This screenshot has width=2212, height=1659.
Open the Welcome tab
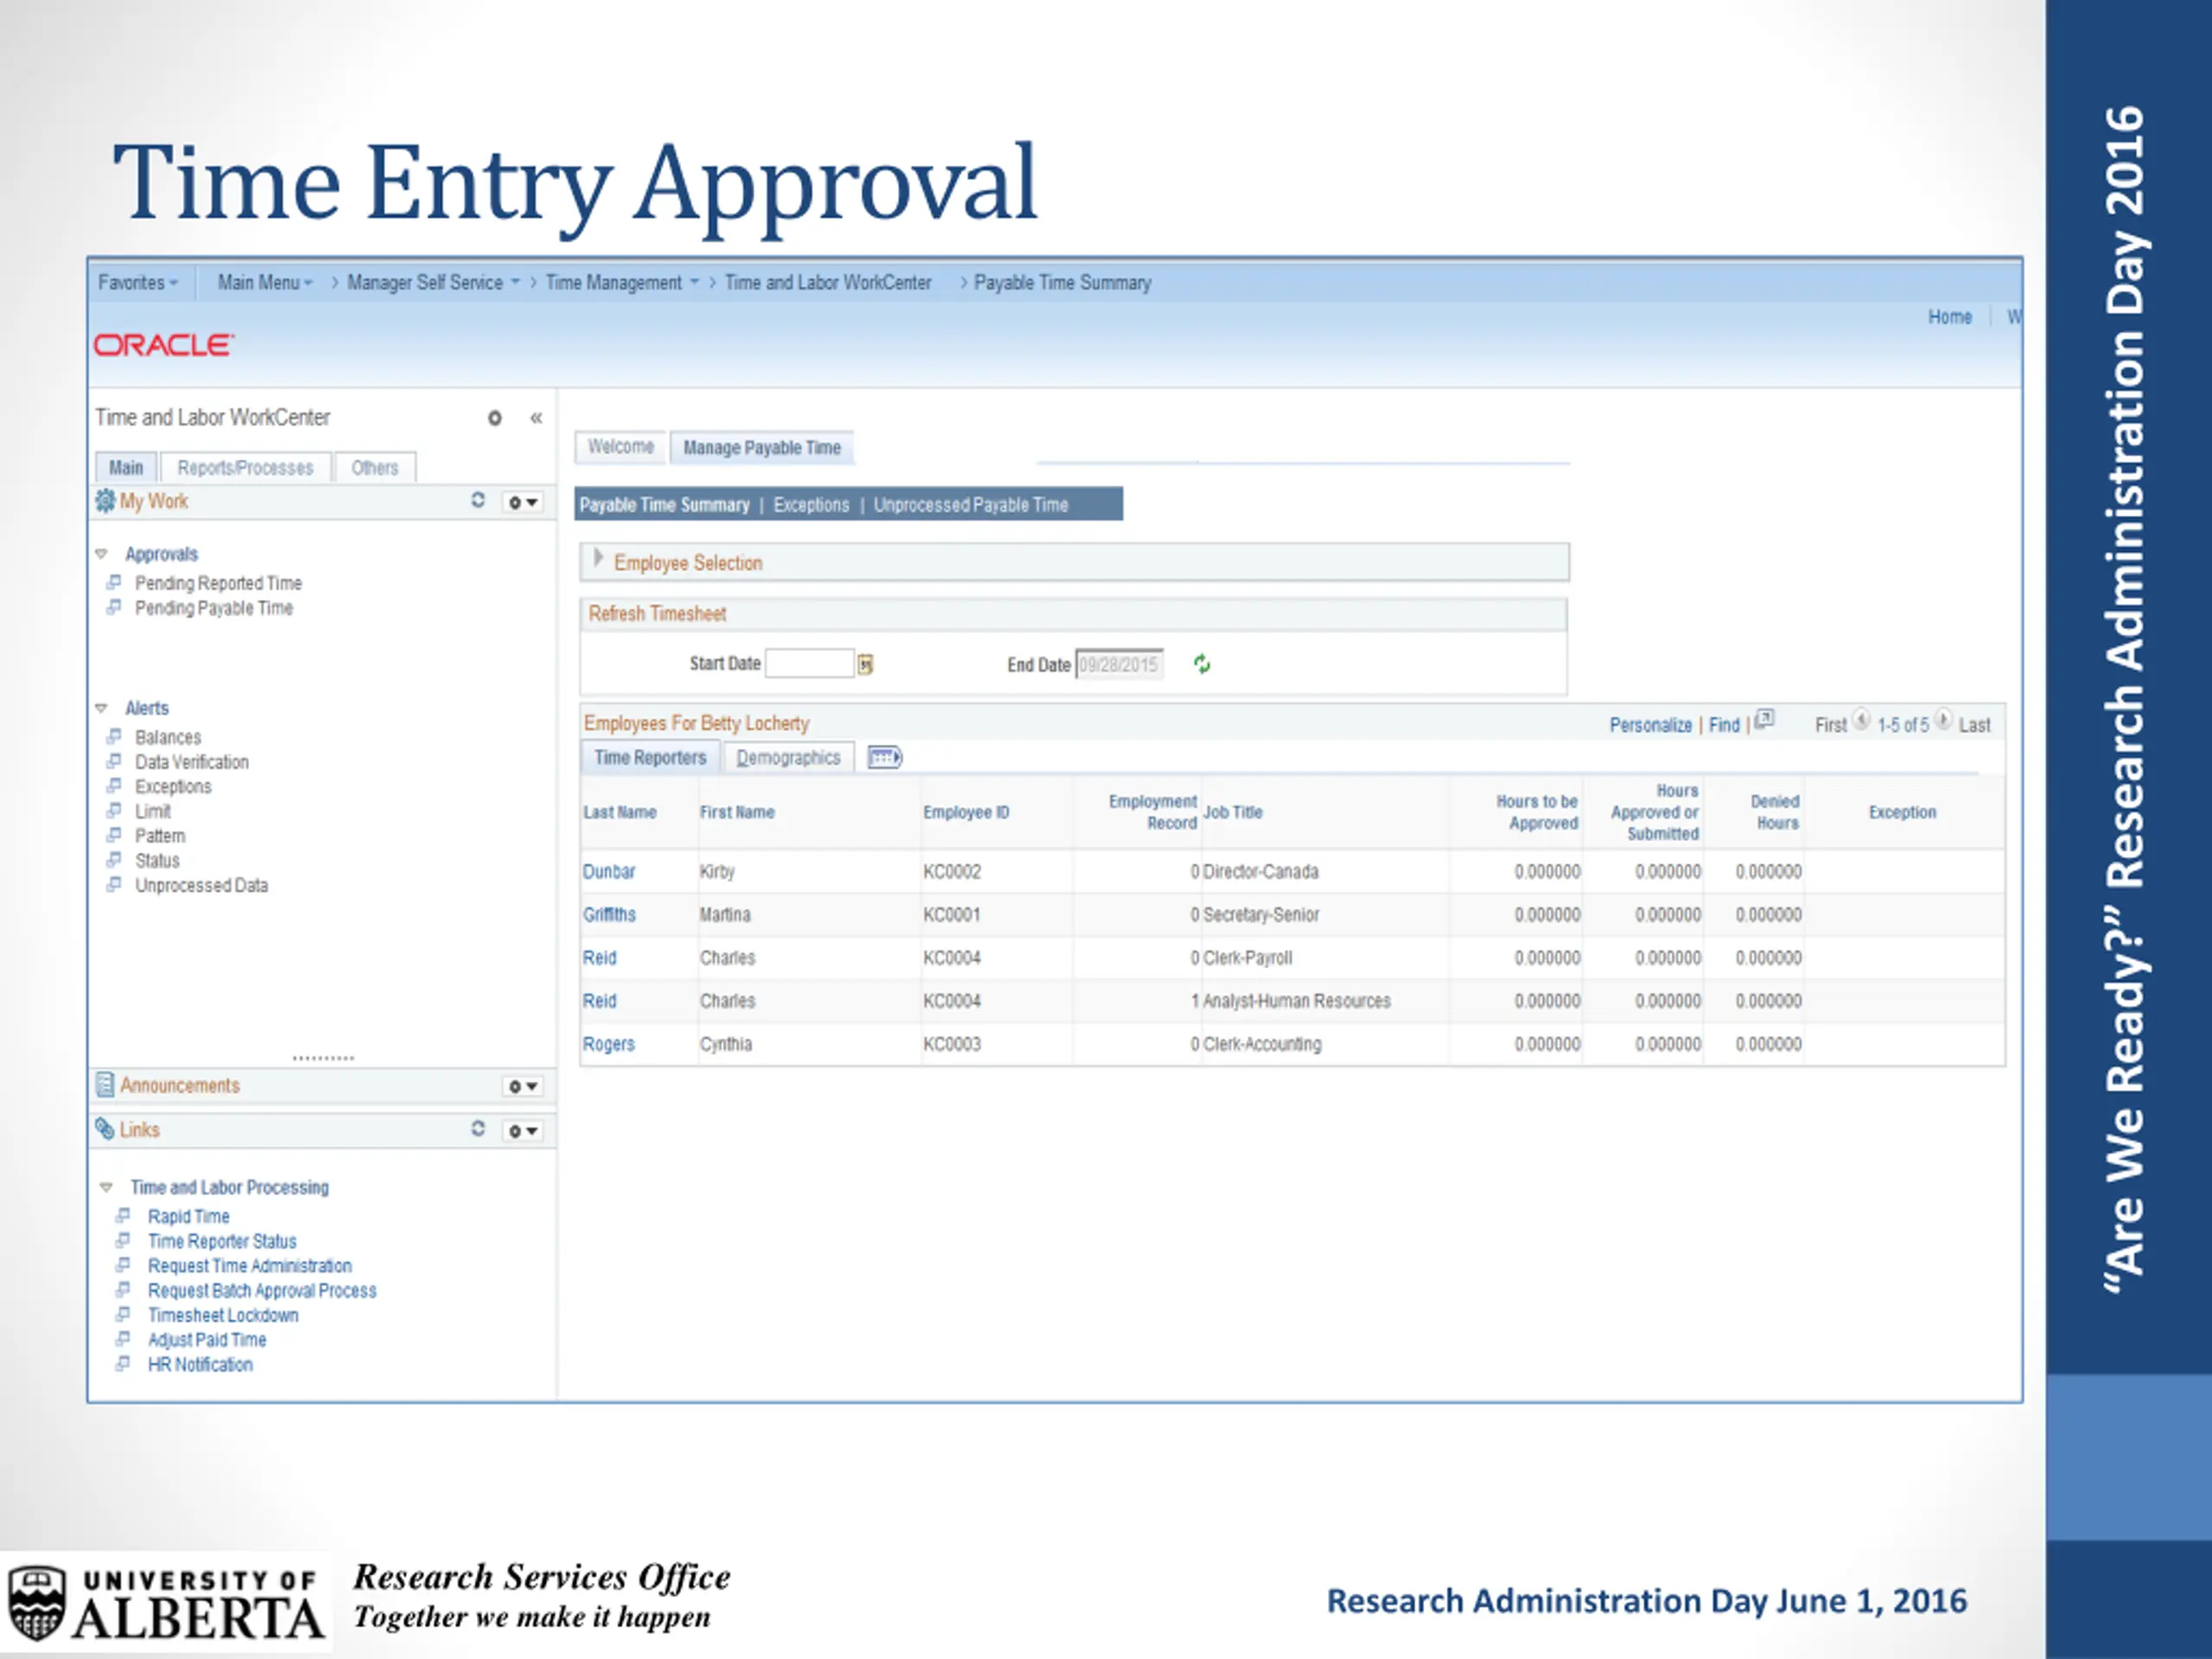click(x=621, y=447)
